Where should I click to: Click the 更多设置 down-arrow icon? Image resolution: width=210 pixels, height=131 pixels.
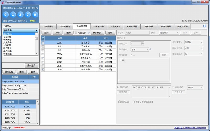click(119, 102)
